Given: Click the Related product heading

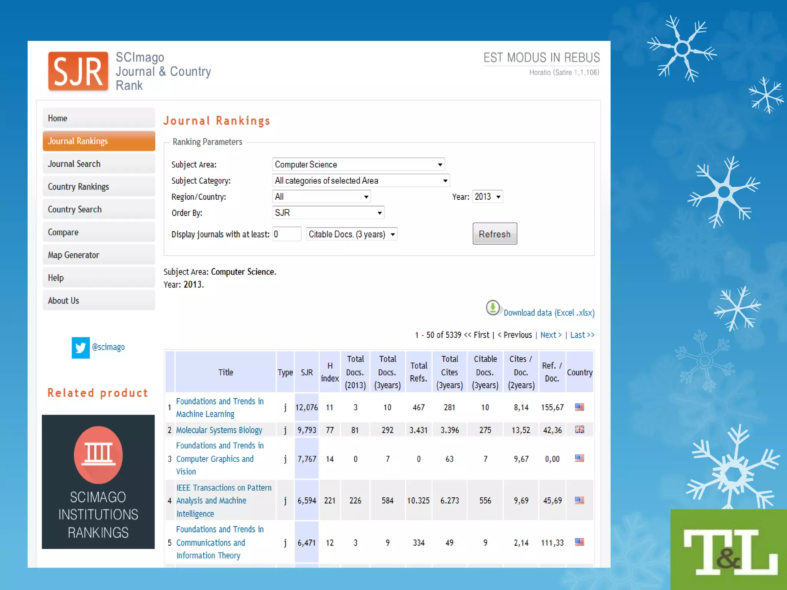Looking at the screenshot, I should [x=98, y=393].
